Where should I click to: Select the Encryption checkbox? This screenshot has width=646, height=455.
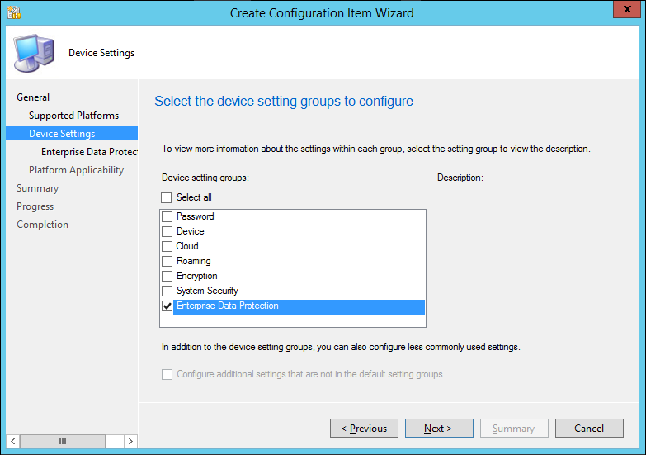[x=167, y=276]
